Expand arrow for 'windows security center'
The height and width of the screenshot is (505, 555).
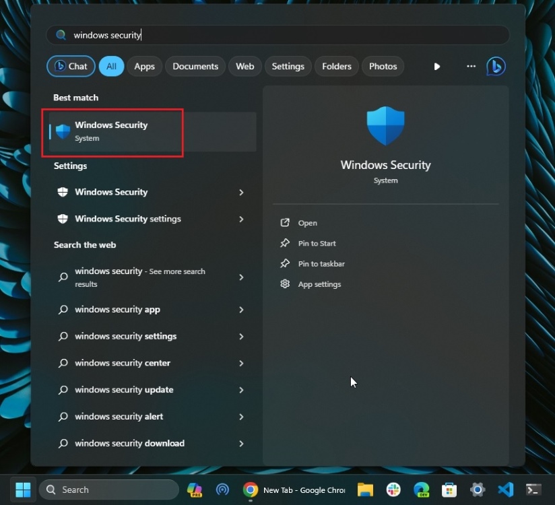tap(241, 364)
